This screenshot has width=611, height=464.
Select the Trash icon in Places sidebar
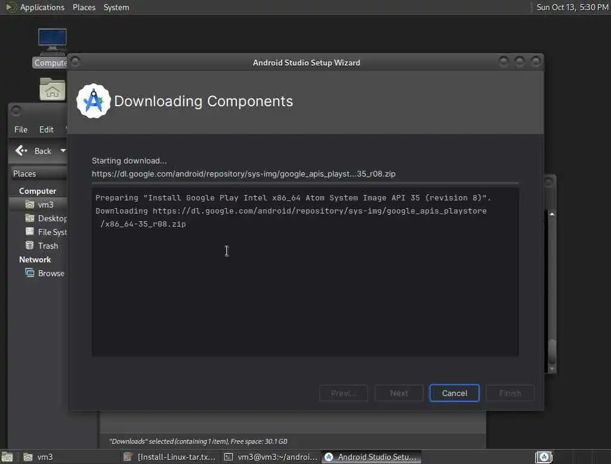[x=29, y=246]
